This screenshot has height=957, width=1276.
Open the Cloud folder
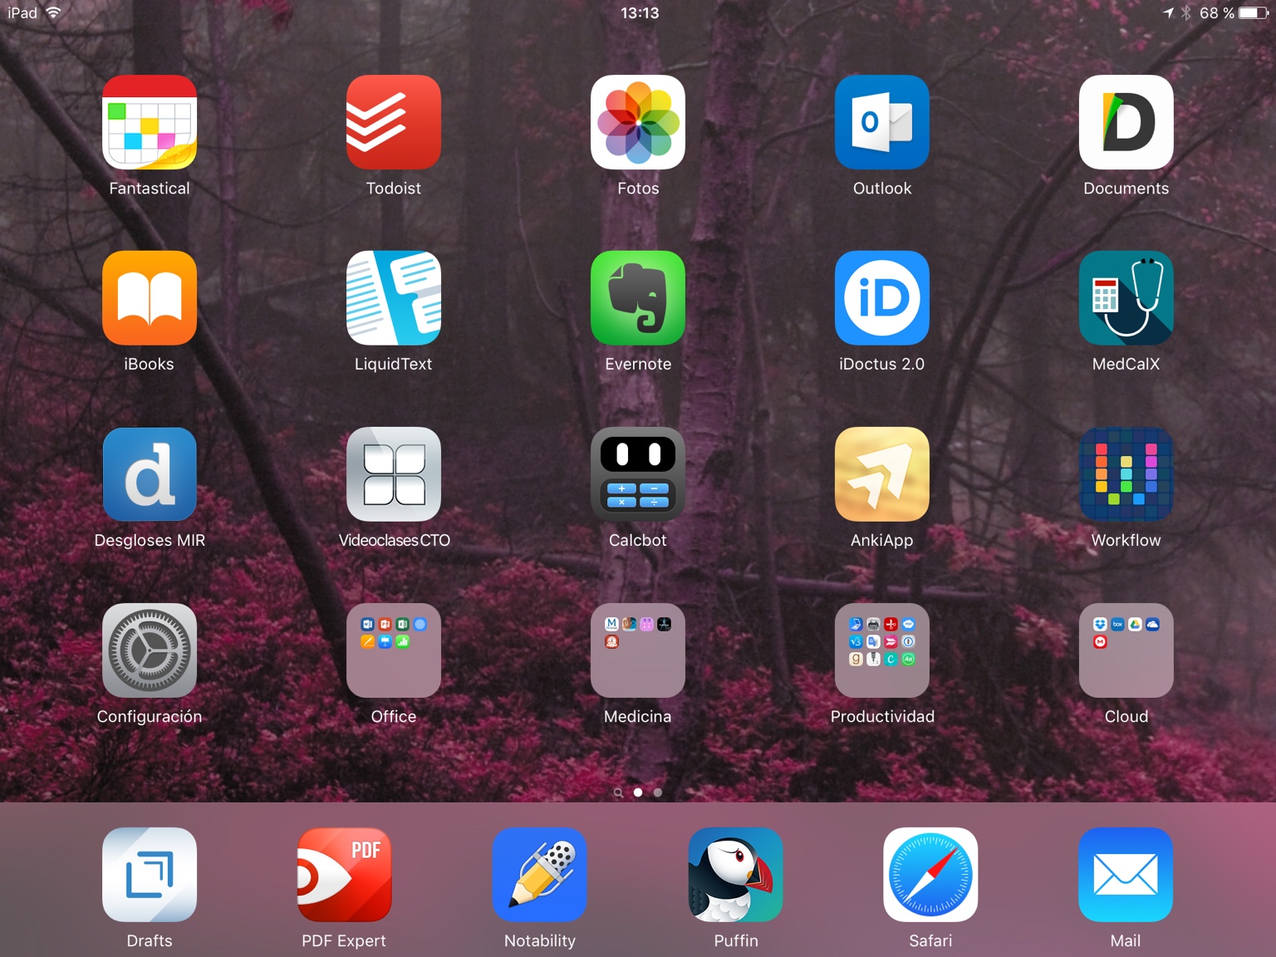click(1126, 650)
